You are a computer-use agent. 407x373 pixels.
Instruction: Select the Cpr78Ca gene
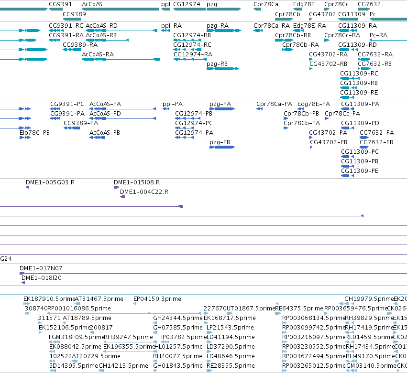[x=257, y=9]
